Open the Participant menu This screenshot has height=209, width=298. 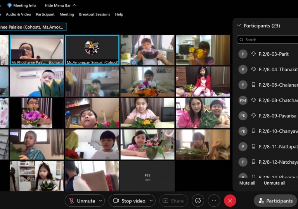[x=45, y=14]
